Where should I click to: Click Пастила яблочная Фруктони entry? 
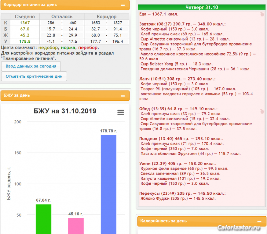[x=191, y=154]
